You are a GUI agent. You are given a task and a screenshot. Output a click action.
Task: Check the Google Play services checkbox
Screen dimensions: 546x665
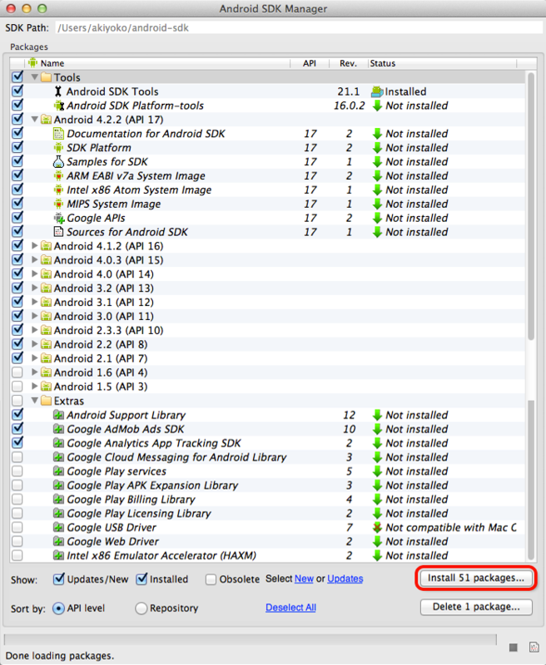tap(17, 470)
